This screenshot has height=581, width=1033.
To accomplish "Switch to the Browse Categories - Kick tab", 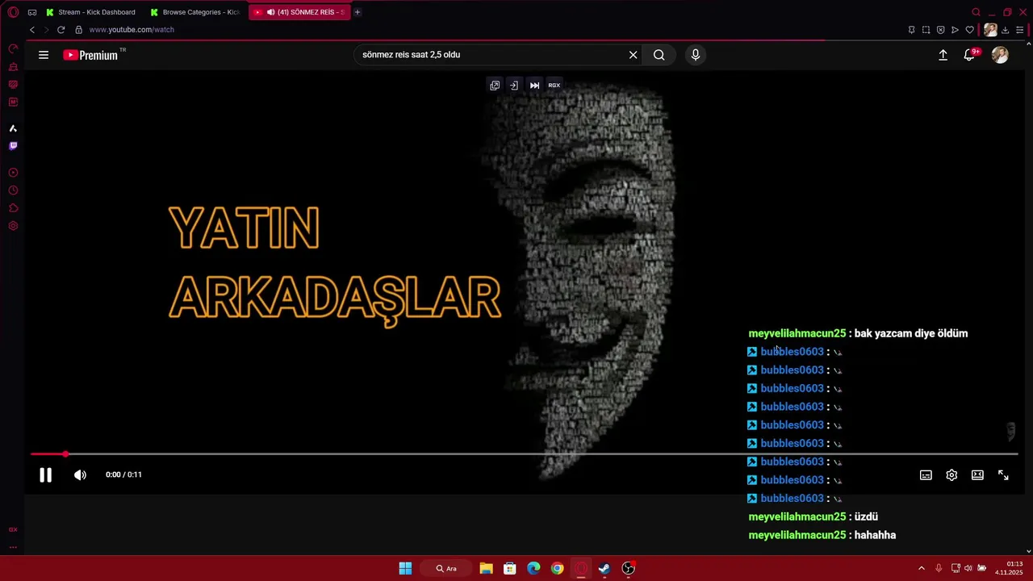I will (195, 12).
